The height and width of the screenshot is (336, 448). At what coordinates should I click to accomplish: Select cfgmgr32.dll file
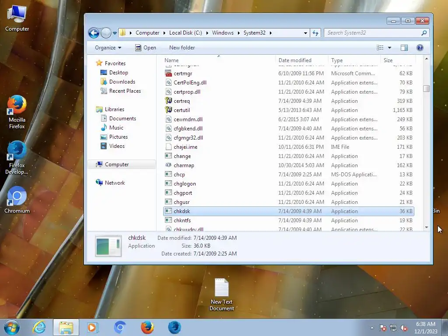188,138
